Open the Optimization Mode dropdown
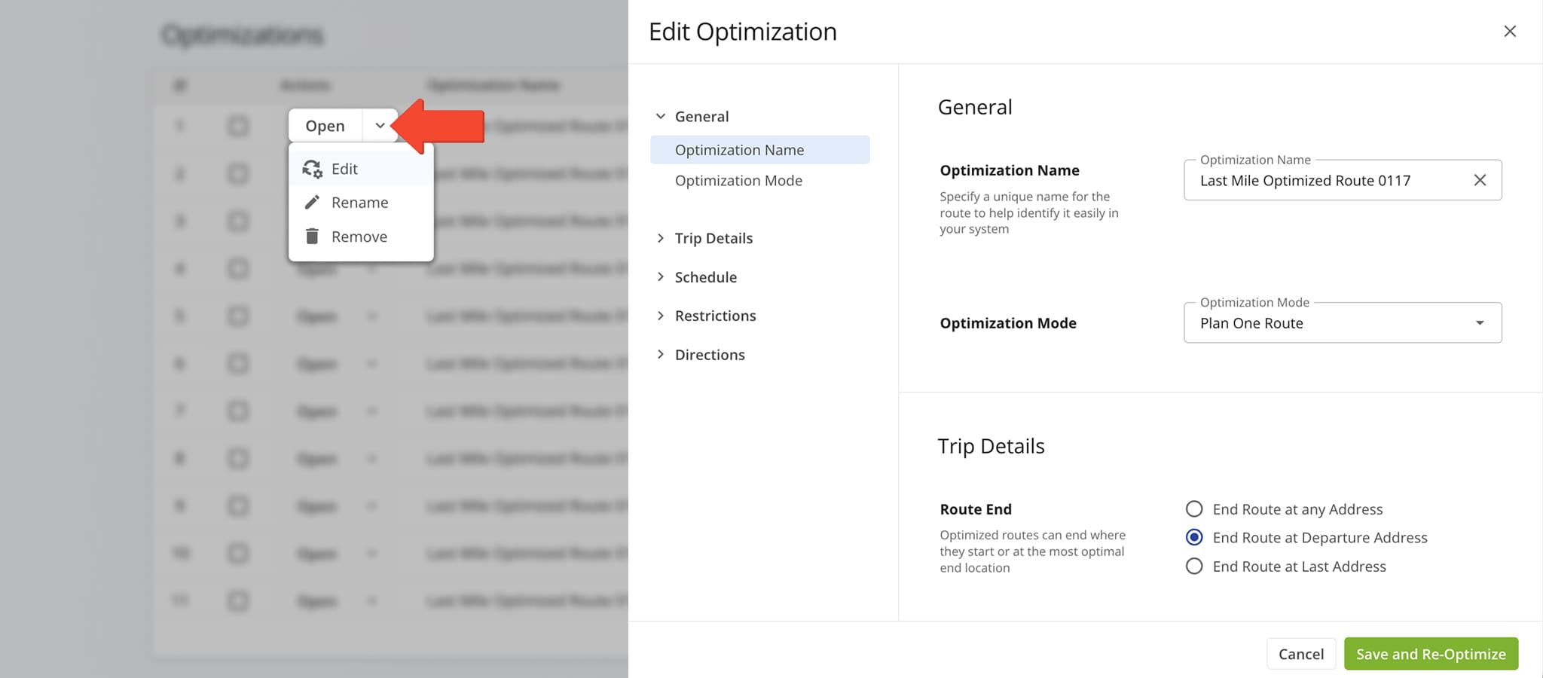This screenshot has height=678, width=1543. coord(1342,323)
